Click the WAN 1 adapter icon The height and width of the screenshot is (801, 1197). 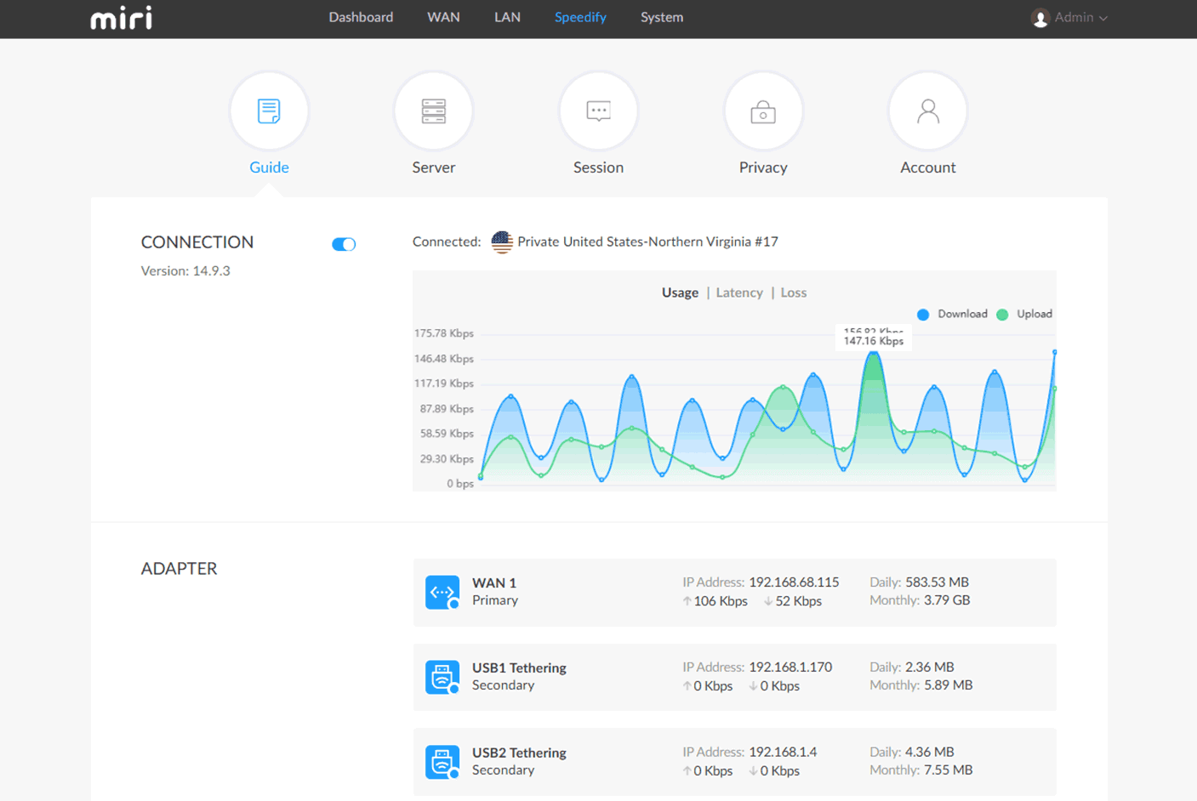442,592
